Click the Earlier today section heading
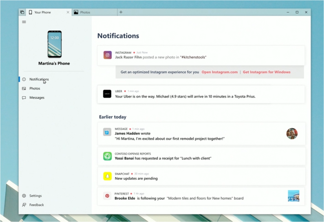Viewport: 324px width, 222px height. [x=113, y=117]
